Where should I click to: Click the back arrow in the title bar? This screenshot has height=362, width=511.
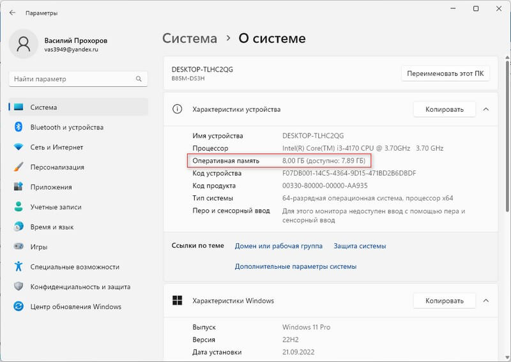(12, 13)
